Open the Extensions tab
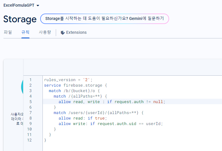 point(74,32)
